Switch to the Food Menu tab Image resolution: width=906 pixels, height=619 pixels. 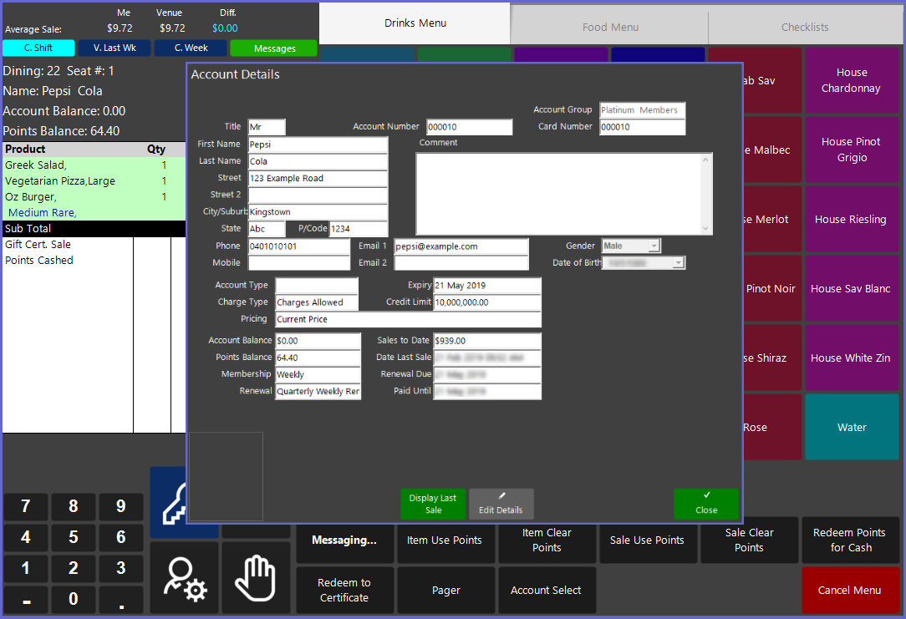pos(610,28)
